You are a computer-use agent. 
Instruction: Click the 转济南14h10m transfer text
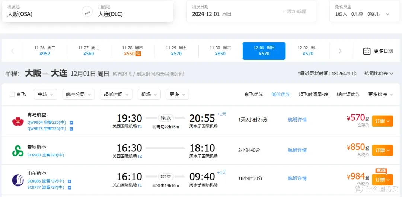[166, 185]
